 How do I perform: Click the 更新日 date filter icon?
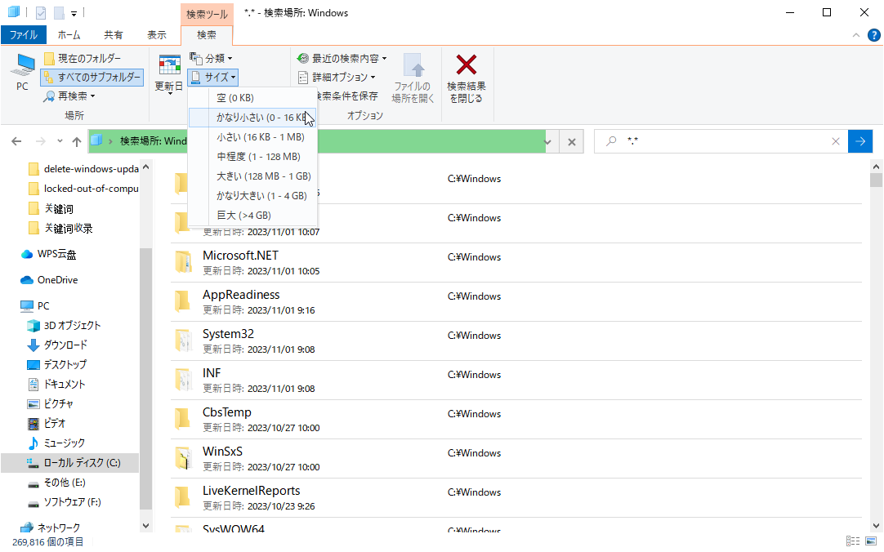coord(169,65)
